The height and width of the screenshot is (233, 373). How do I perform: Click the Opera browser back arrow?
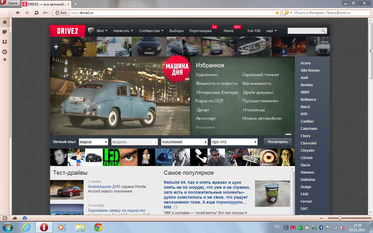coord(18,13)
